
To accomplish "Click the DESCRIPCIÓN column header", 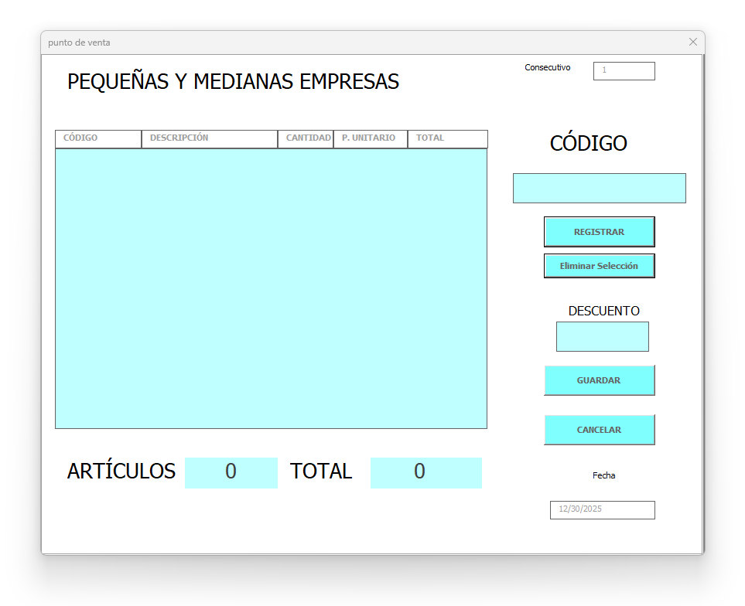I will coord(210,138).
